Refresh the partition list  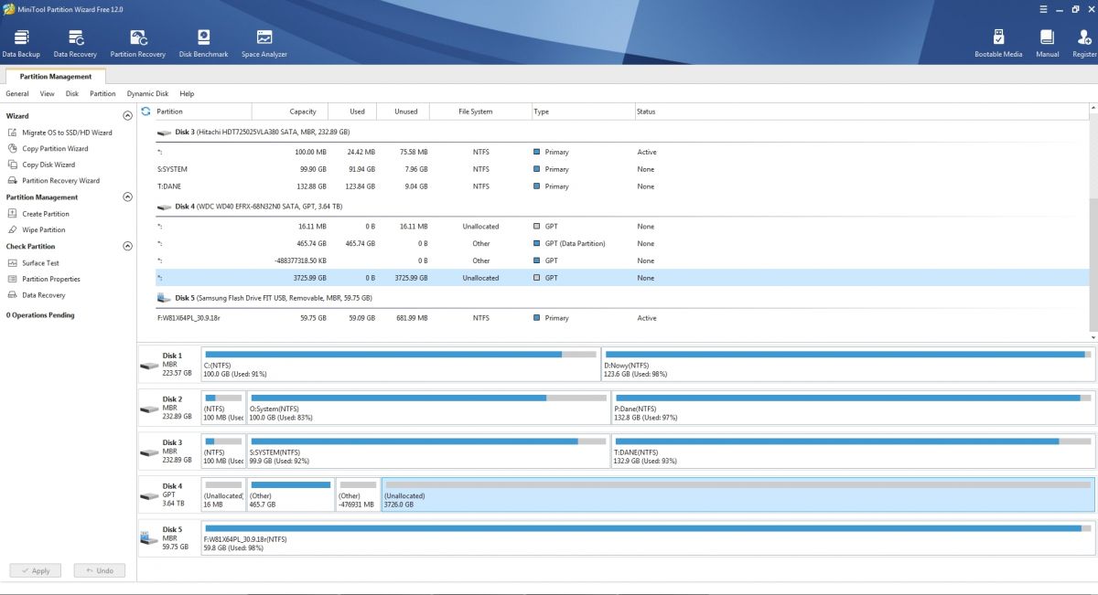pyautogui.click(x=146, y=112)
